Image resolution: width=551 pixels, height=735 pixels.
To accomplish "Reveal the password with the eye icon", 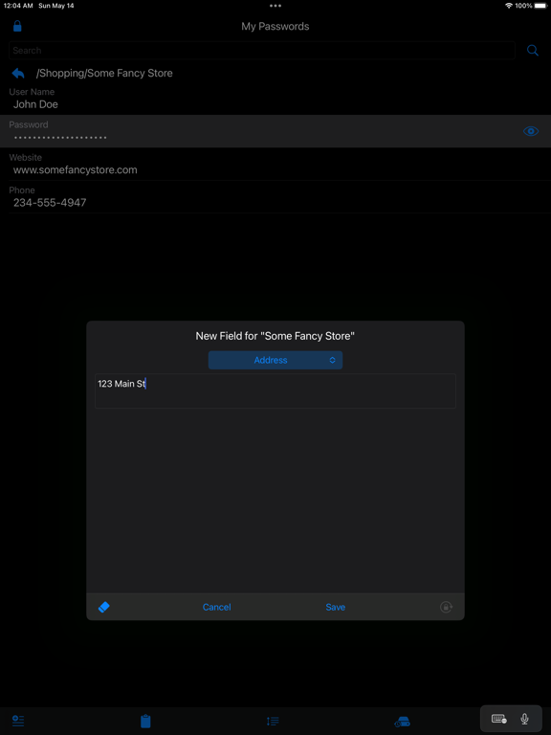I will tap(531, 131).
